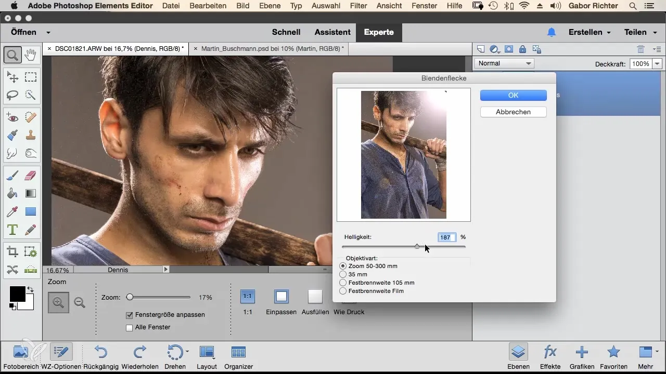
Task: Open the Effekte panel
Action: point(550,356)
